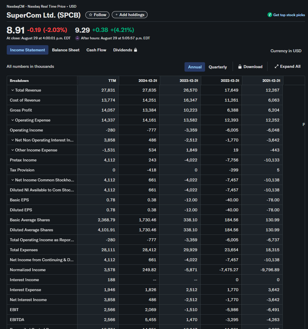
Task: Click the green badge icon beside top stock picks
Action: coord(270,15)
